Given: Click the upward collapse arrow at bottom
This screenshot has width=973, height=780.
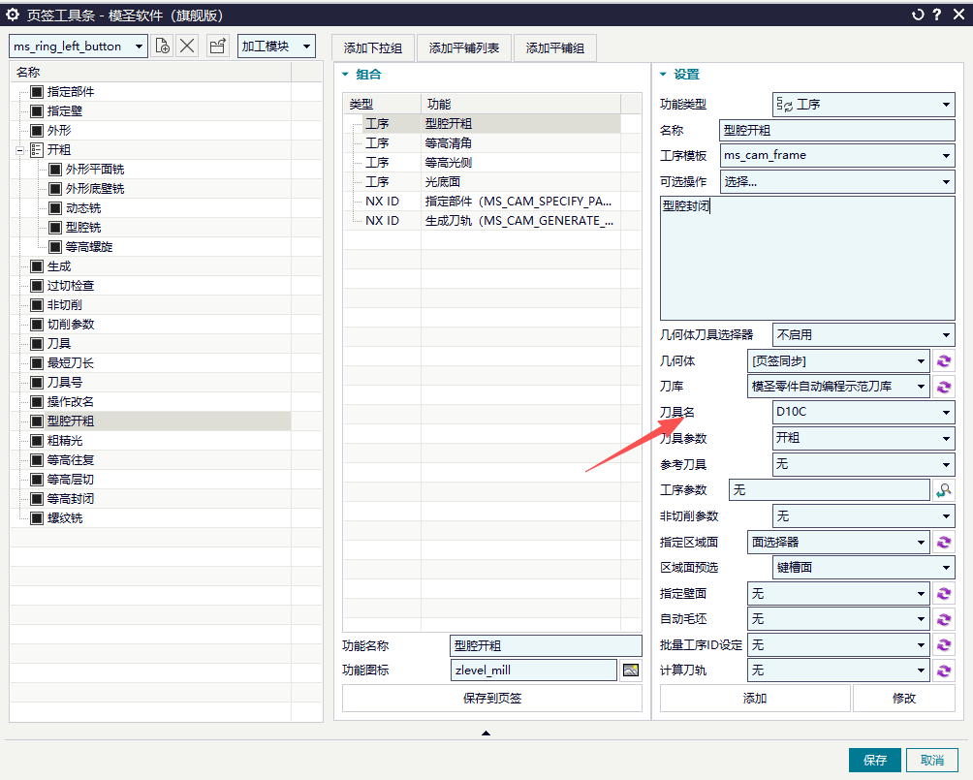Looking at the screenshot, I should pos(486,733).
